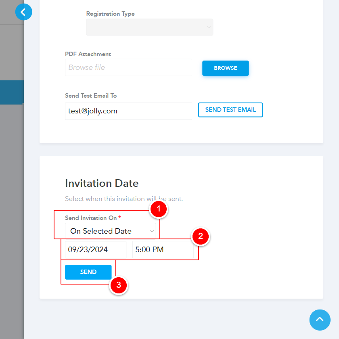339x339 pixels.
Task: Click the Invitation Date section heading
Action: click(x=102, y=183)
